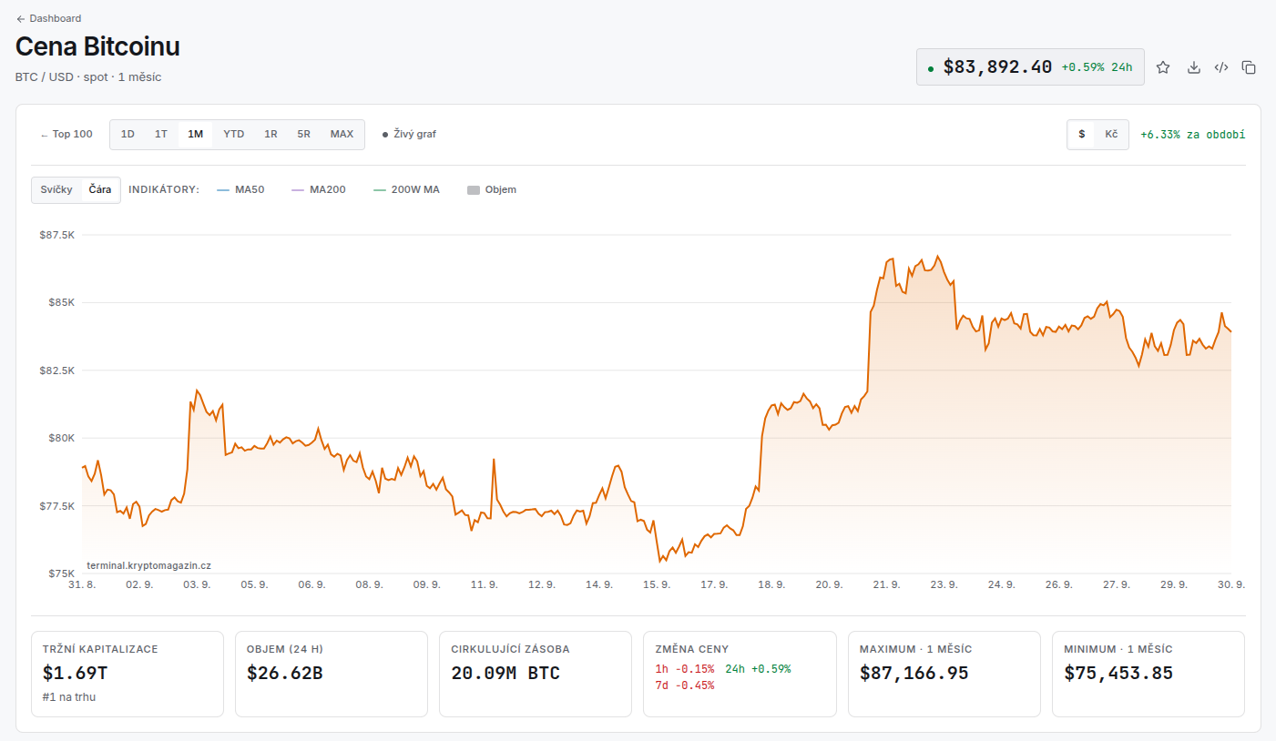The width and height of the screenshot is (1276, 741).
Task: Switch chart to Čára line mode
Action: point(100,189)
